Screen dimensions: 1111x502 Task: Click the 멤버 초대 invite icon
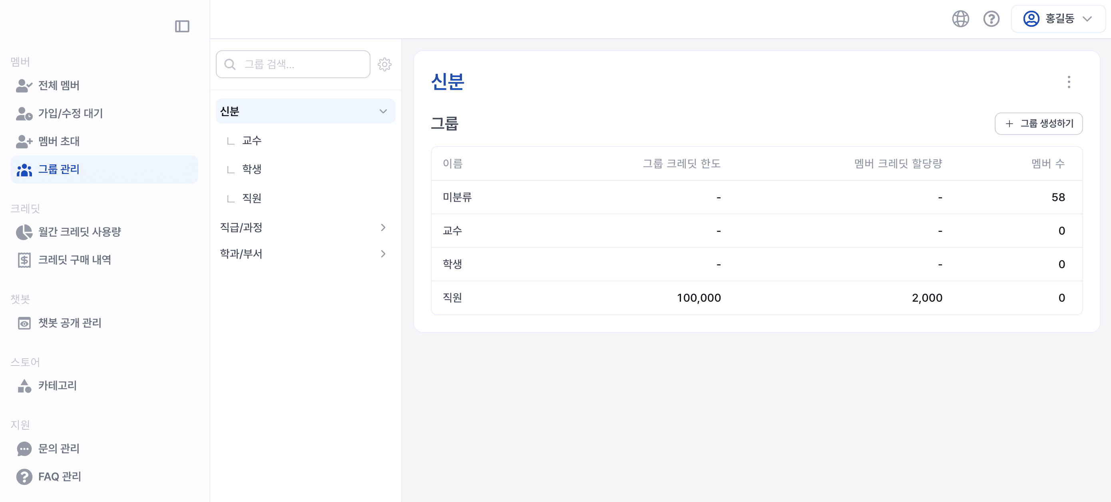click(x=24, y=141)
